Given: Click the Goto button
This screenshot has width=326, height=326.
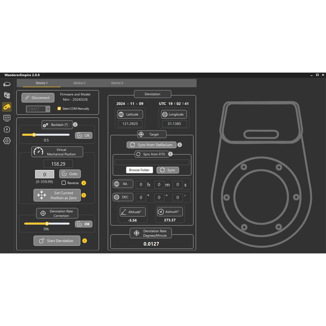Looking at the screenshot, I should [70, 174].
